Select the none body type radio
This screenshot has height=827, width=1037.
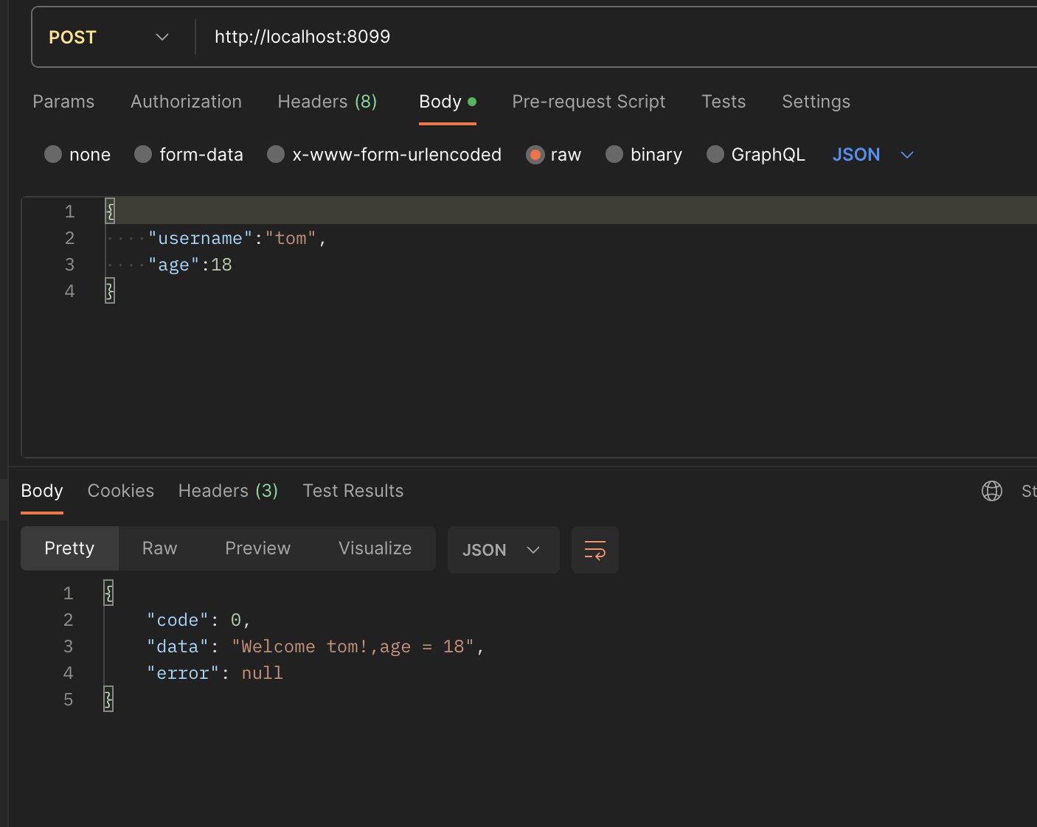point(53,154)
